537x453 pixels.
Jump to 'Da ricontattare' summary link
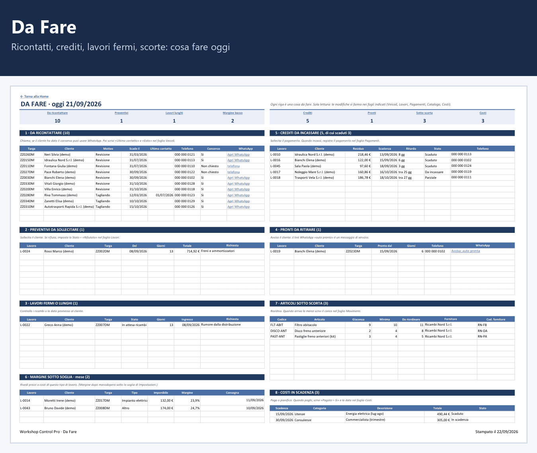(57, 113)
